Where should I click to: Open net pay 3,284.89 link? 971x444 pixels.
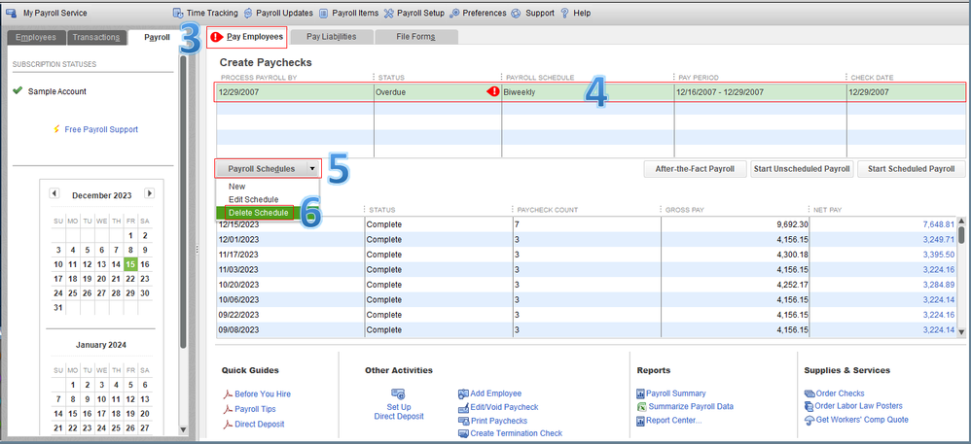coord(939,285)
